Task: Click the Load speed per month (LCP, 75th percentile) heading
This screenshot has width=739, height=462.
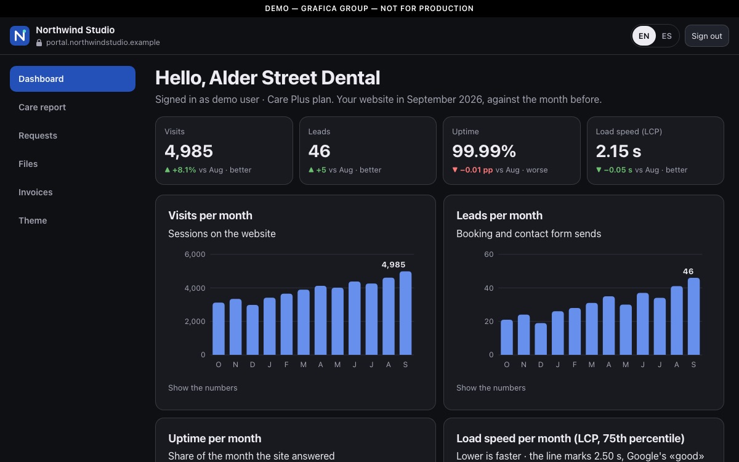Action: point(570,439)
